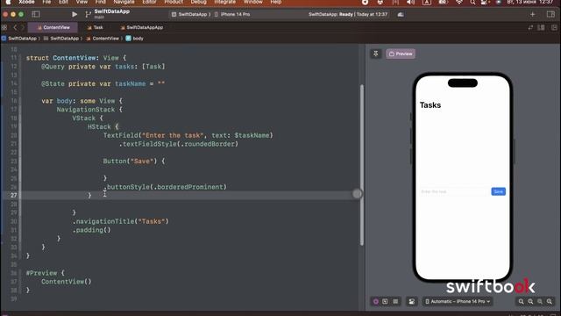Go back with the left chevron
This screenshot has height=316, width=561.
click(x=15, y=27)
